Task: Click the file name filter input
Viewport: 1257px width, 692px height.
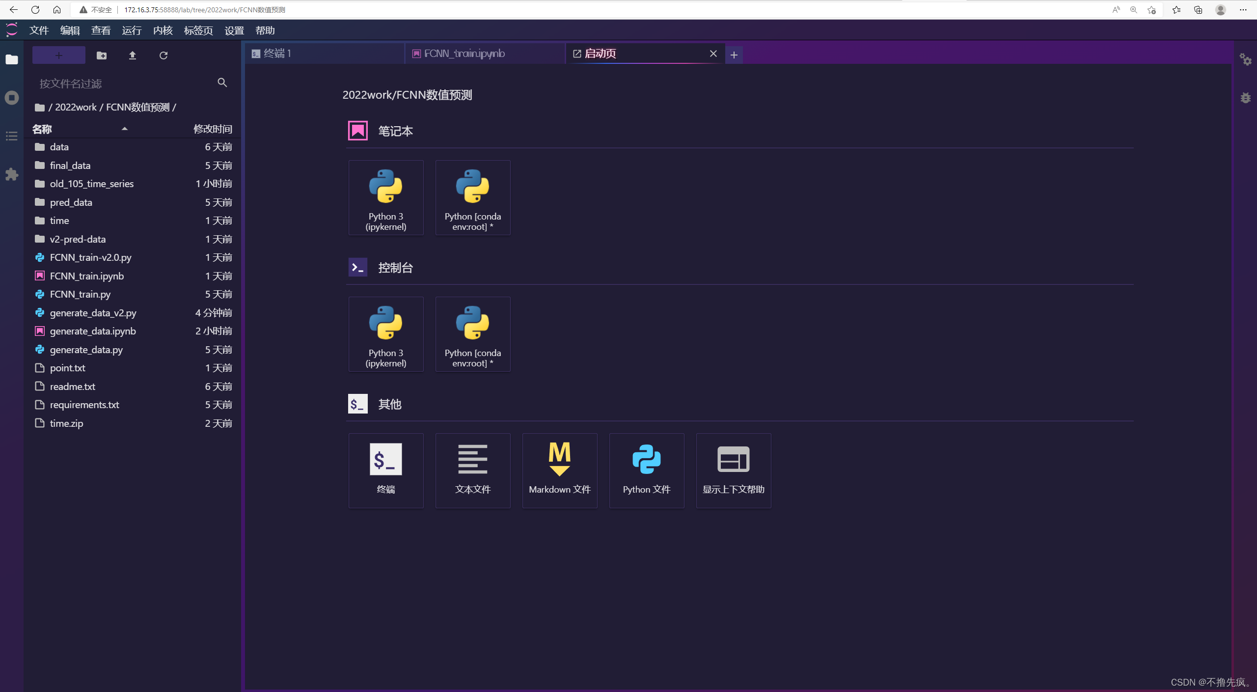Action: (125, 83)
